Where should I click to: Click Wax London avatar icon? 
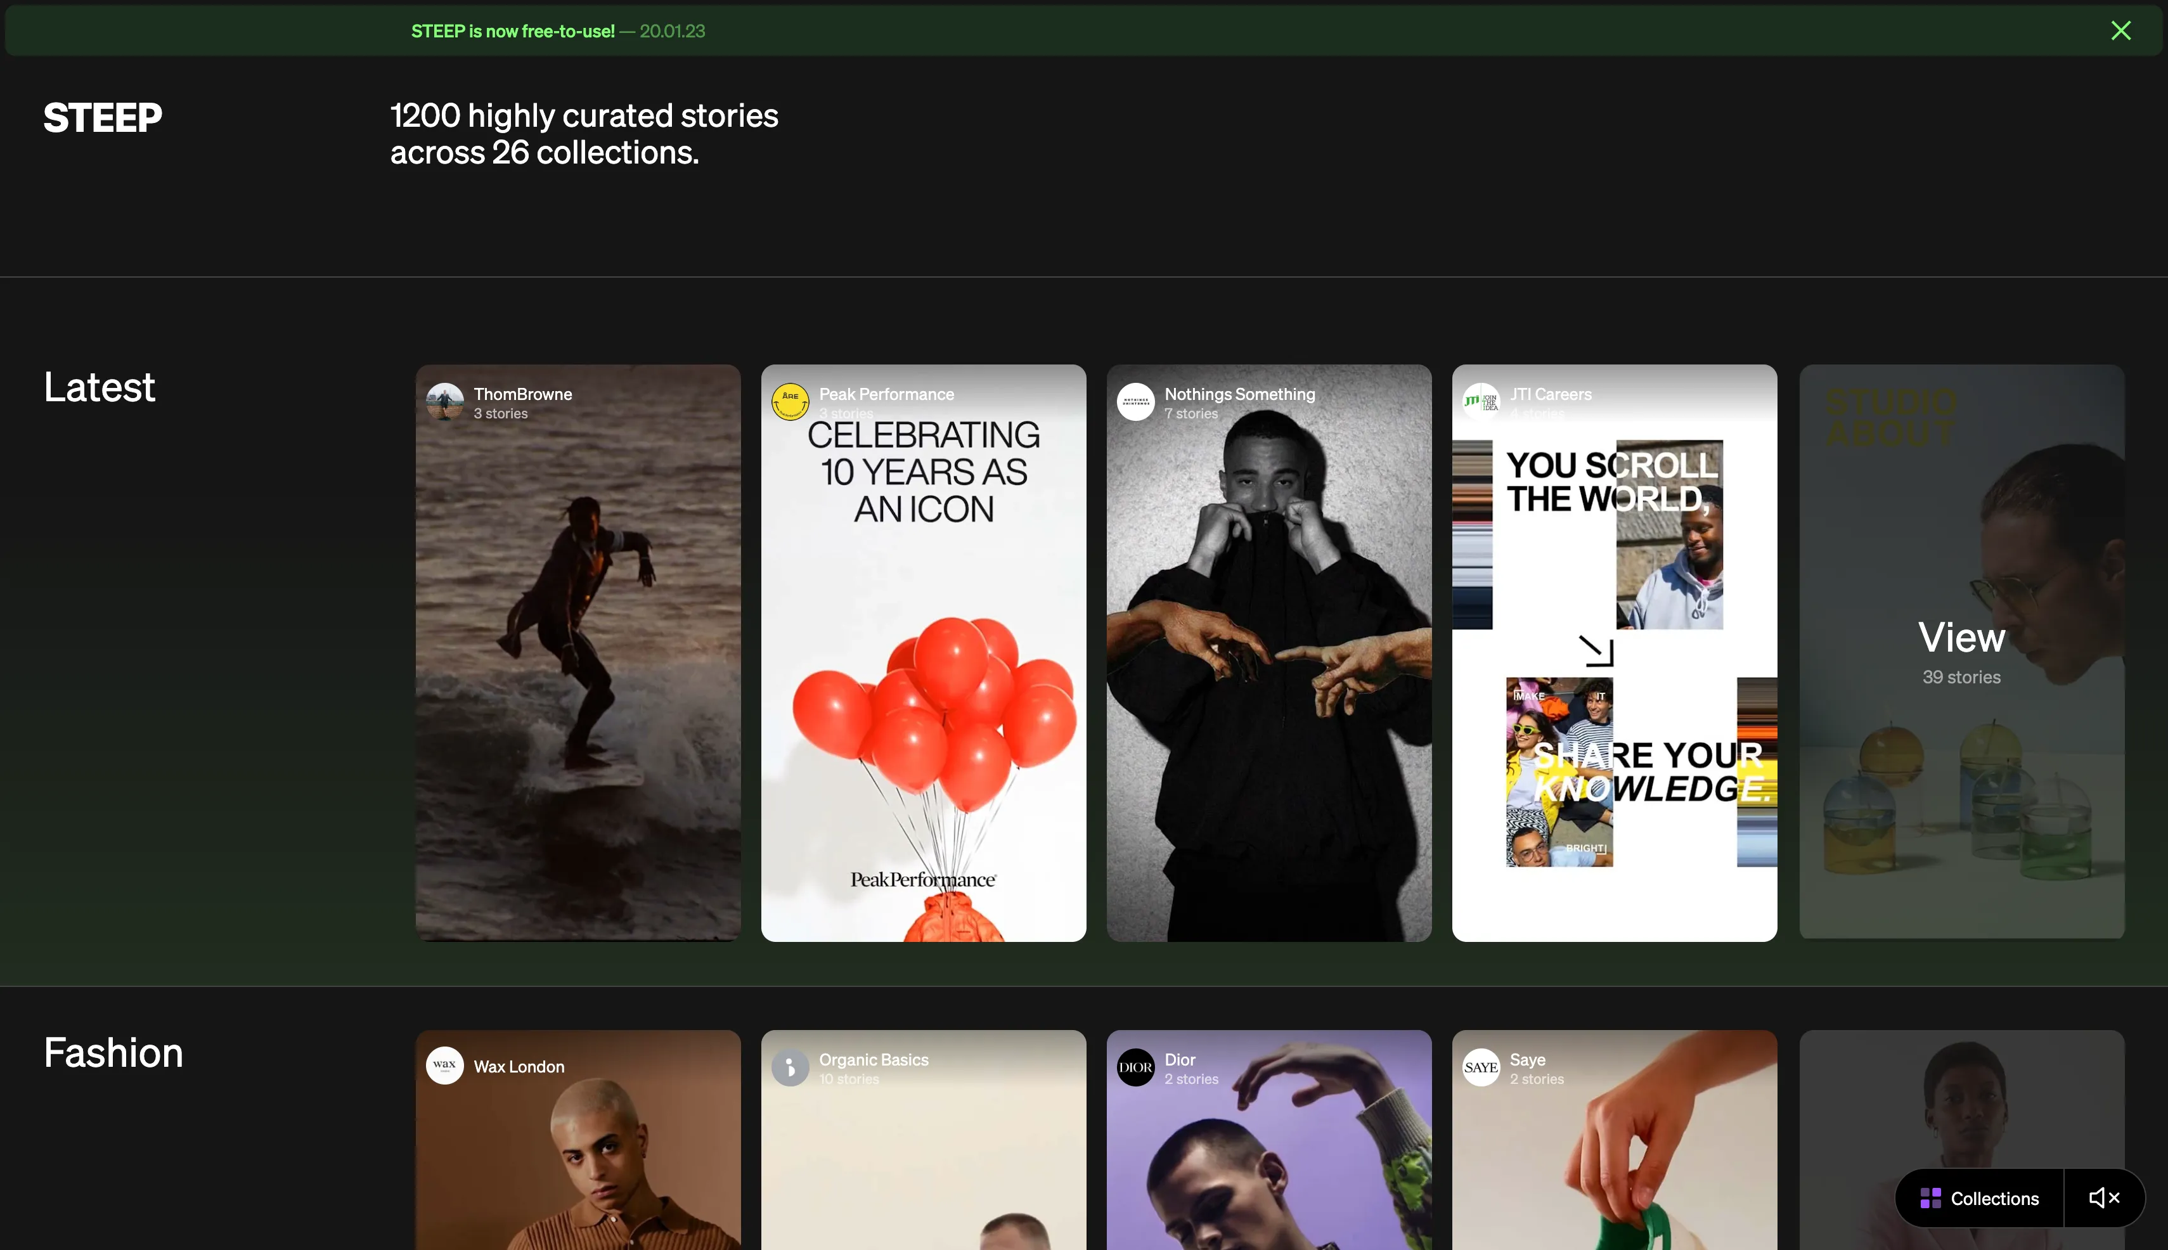445,1066
